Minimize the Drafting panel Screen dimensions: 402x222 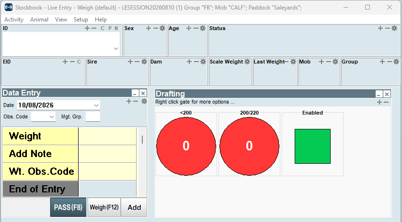coord(379,94)
